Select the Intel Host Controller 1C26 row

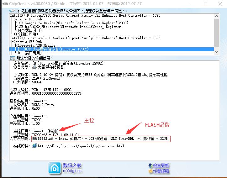tap(85, 38)
